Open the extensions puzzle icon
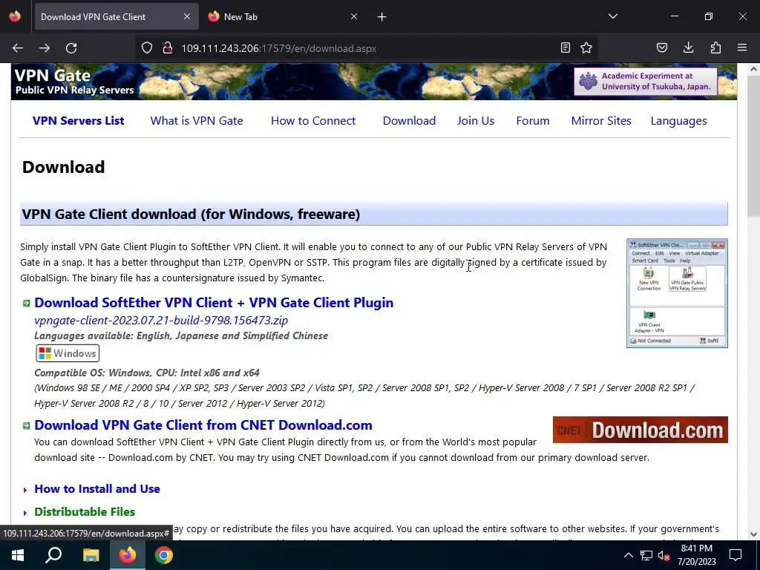 pyautogui.click(x=715, y=48)
